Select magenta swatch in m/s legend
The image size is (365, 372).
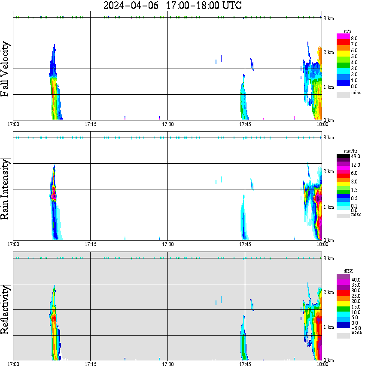(343, 36)
